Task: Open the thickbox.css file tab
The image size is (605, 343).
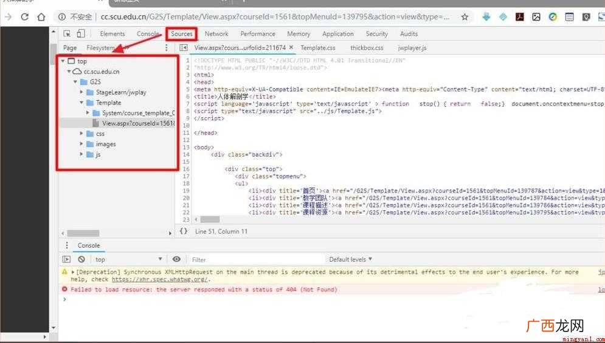Action: pyautogui.click(x=367, y=48)
